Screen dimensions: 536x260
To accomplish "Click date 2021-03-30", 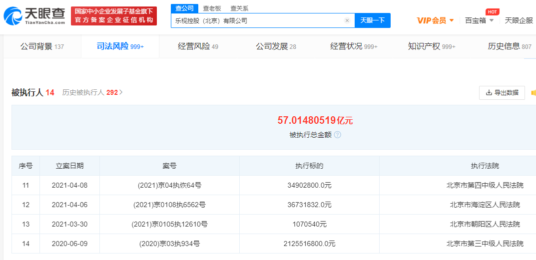I will click(x=70, y=225).
